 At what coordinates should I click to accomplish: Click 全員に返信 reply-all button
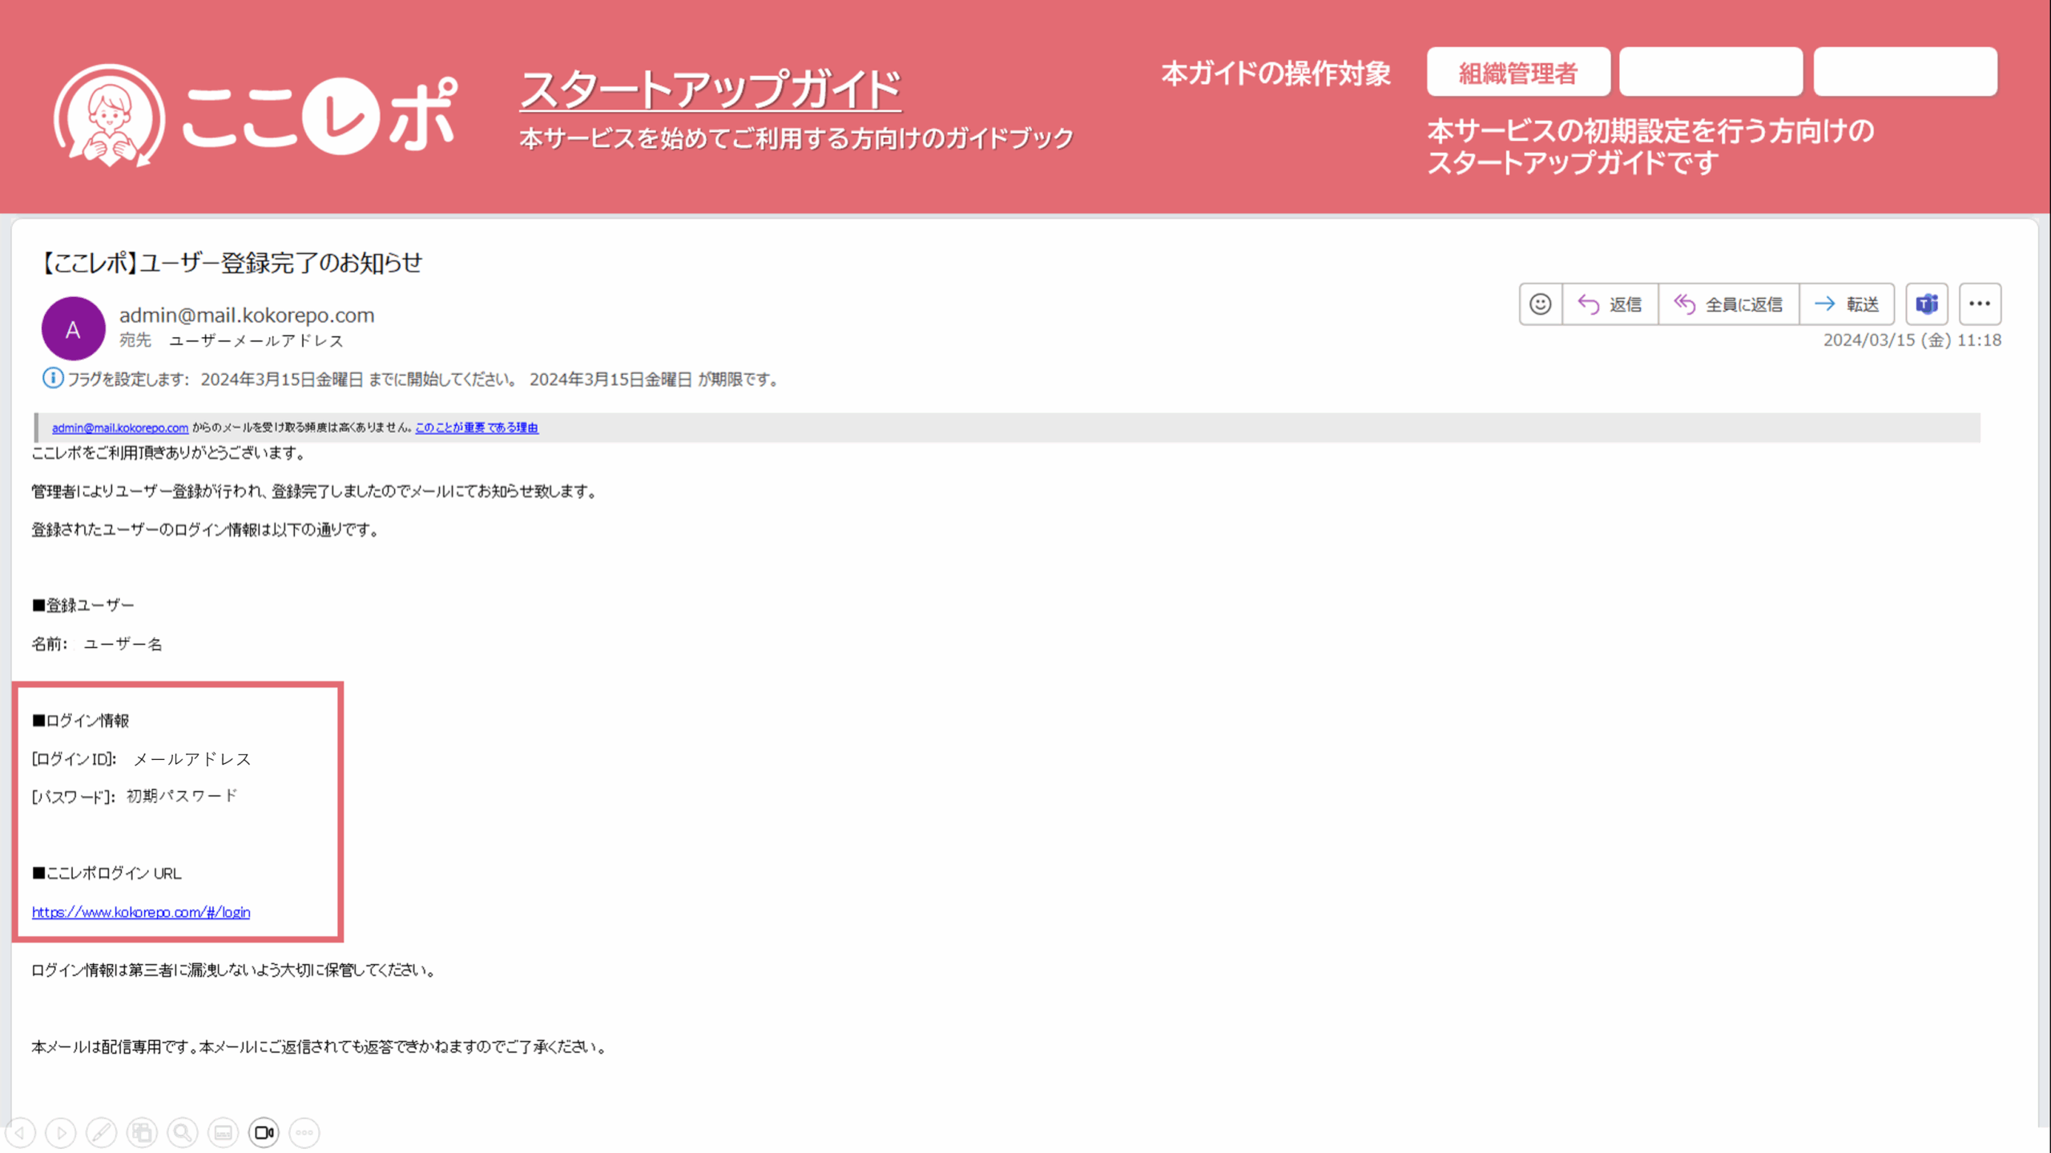1728,304
